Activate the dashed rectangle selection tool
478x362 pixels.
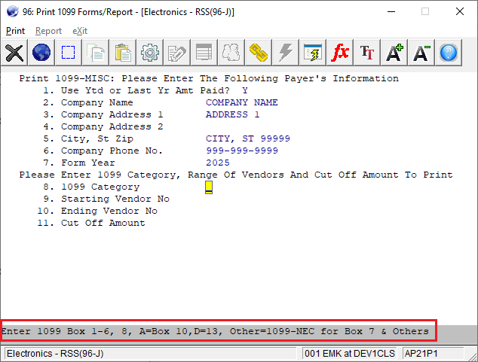tap(69, 52)
